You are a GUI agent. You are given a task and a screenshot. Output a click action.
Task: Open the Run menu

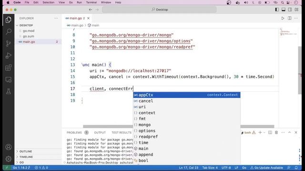(79, 2)
